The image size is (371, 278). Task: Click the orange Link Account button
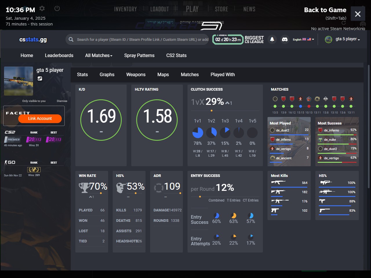[x=40, y=118]
